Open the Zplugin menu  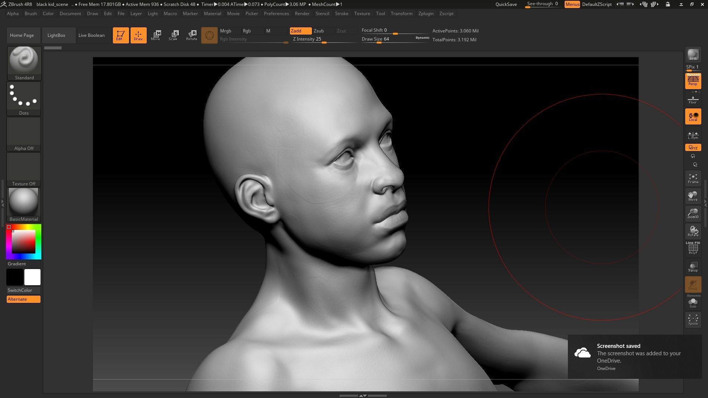tap(426, 14)
